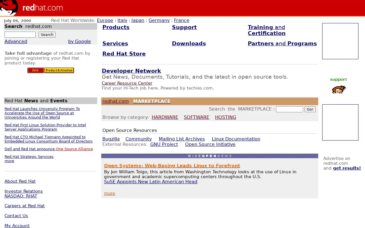Browse the HARDWARE category
365x228 pixels.
(165, 117)
